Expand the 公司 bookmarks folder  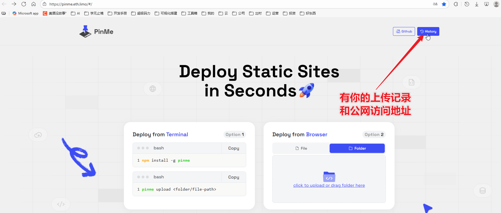pyautogui.click(x=238, y=13)
